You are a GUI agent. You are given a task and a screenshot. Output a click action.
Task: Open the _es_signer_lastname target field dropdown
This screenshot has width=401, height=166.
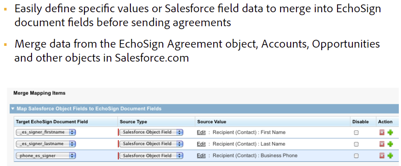point(46,144)
